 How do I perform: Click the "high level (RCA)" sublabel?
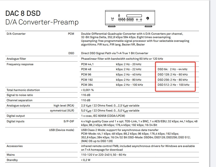click(x=64, y=106)
